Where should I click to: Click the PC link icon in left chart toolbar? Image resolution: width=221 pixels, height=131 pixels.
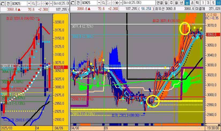click(39, 3)
